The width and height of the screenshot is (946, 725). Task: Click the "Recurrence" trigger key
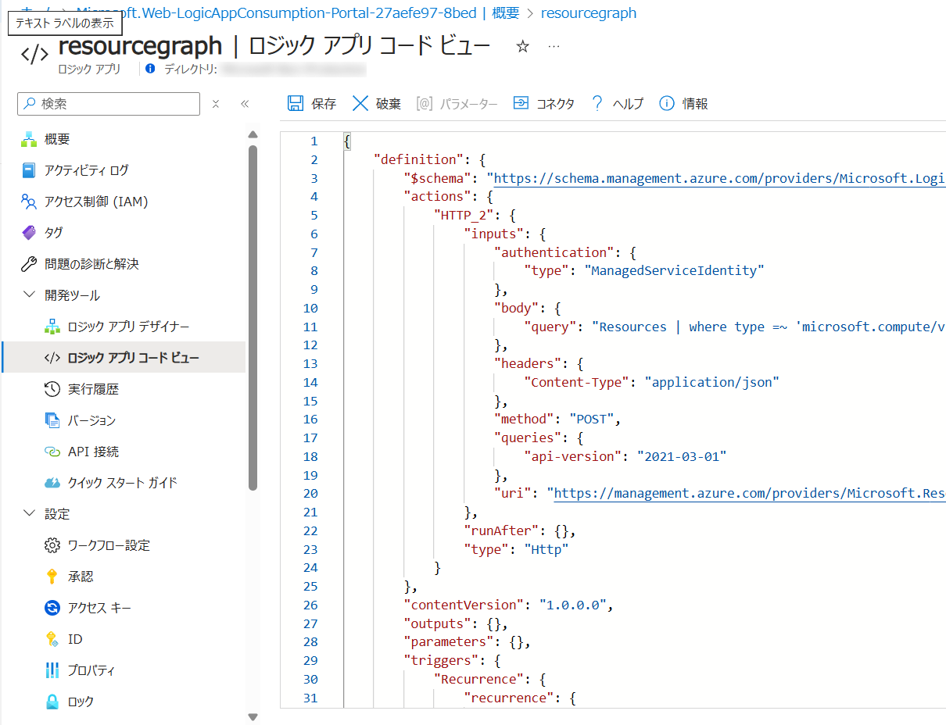[x=478, y=679]
